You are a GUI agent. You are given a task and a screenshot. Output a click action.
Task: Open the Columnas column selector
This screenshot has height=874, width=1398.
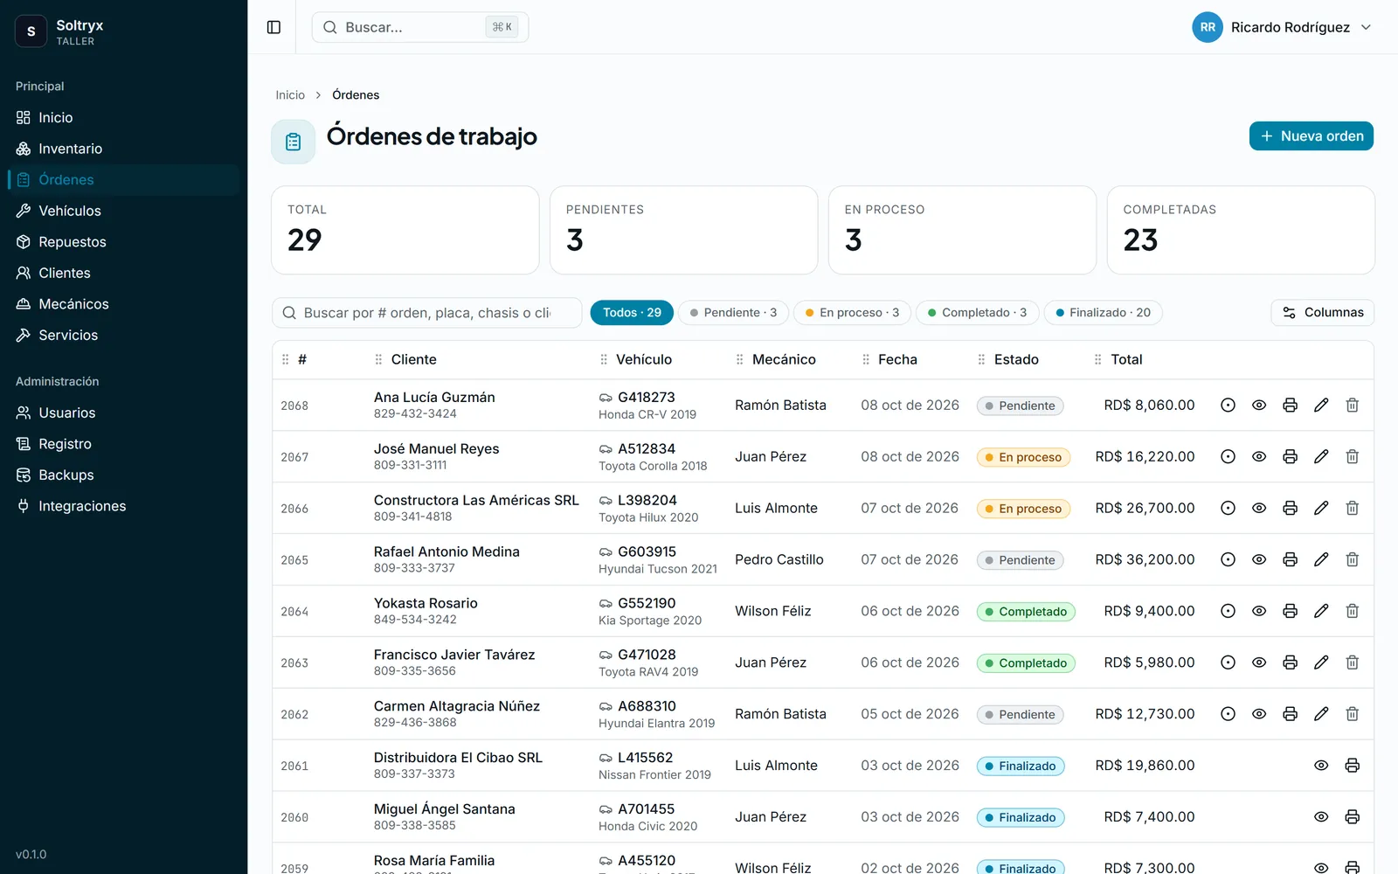[x=1322, y=313]
